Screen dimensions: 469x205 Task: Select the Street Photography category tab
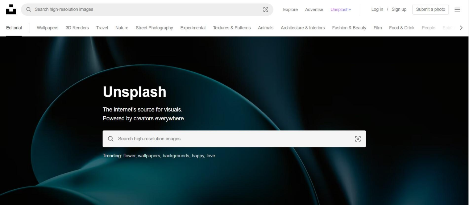(154, 28)
